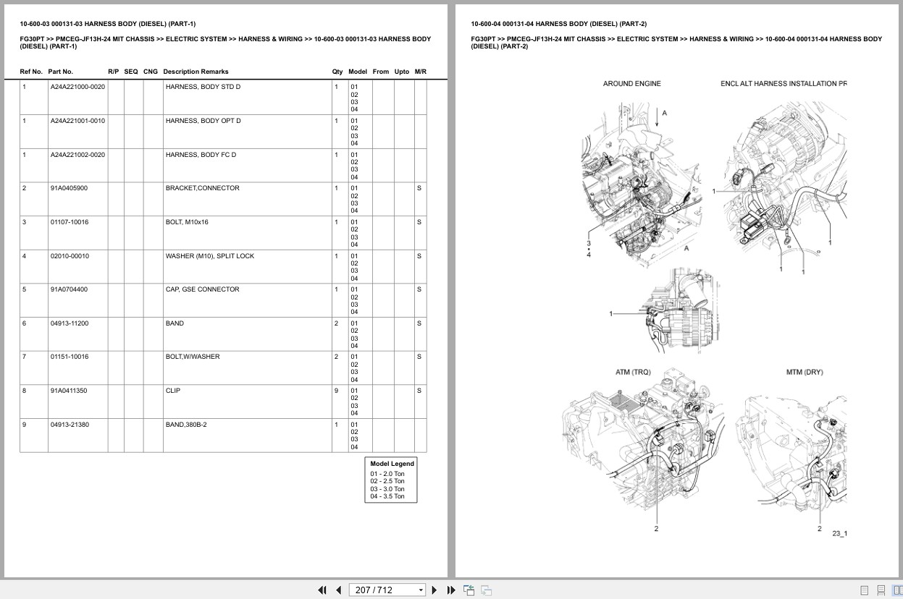Viewport: 903px width, 599px height.
Task: Select part number 02010-00010
Action: (x=70, y=256)
